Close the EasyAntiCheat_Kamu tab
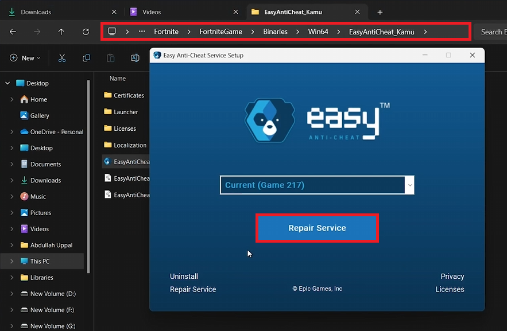Viewport: 507px width, 331px height. click(357, 12)
